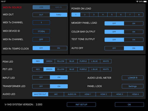The image size is (148, 111).
Task: Switch MIDI OUT to OUT mode
Action: pyautogui.click(x=41, y=15)
